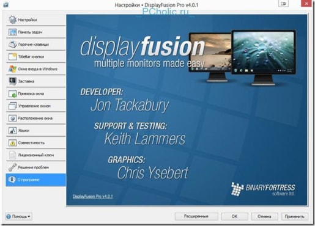315x226 pixels.
Task: Select Лицензионный ключ section
Action: (x=36, y=155)
